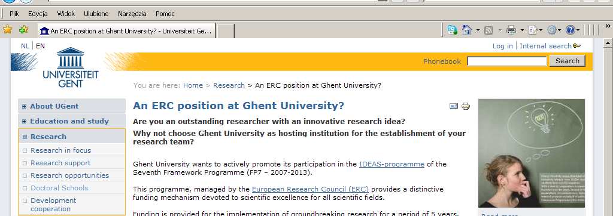Screen dimensions: 613x216
Task: Open the Help dropdown arrow
Action: [578, 30]
